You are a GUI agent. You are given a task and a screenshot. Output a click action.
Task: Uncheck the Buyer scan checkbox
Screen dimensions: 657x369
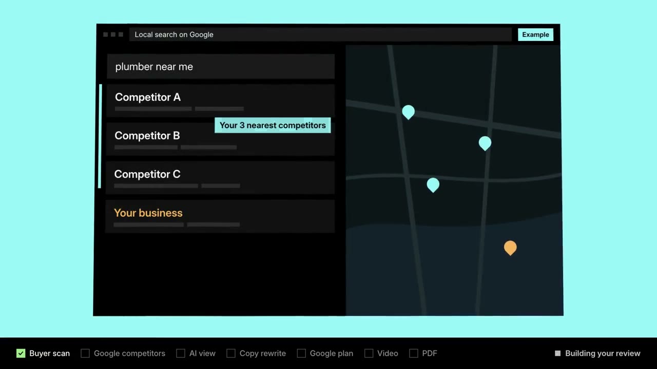click(21, 353)
